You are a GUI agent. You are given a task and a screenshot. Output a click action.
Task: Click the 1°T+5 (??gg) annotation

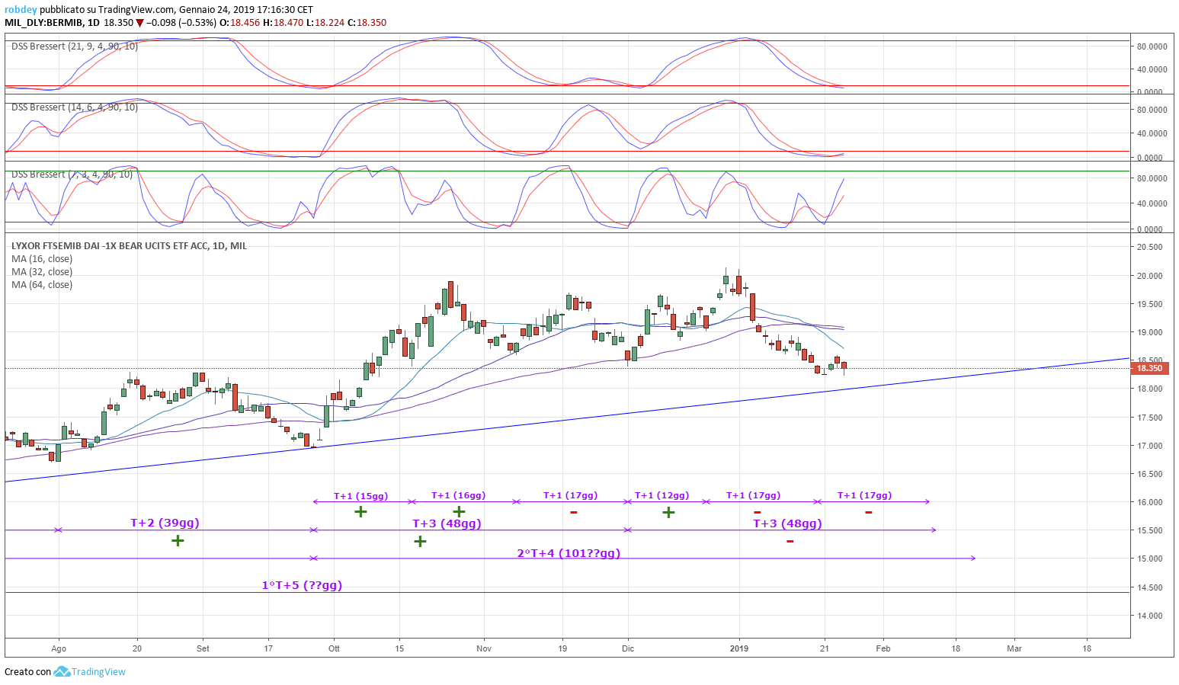302,585
